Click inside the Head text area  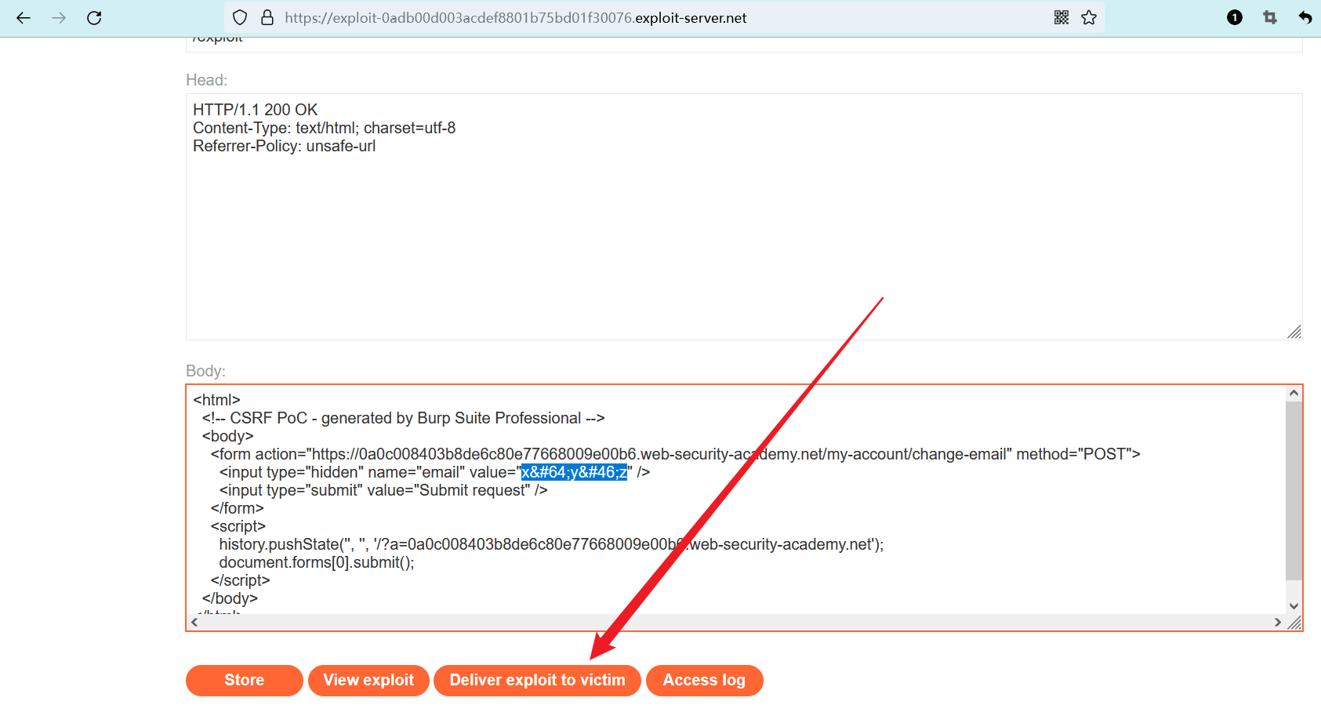tap(744, 216)
